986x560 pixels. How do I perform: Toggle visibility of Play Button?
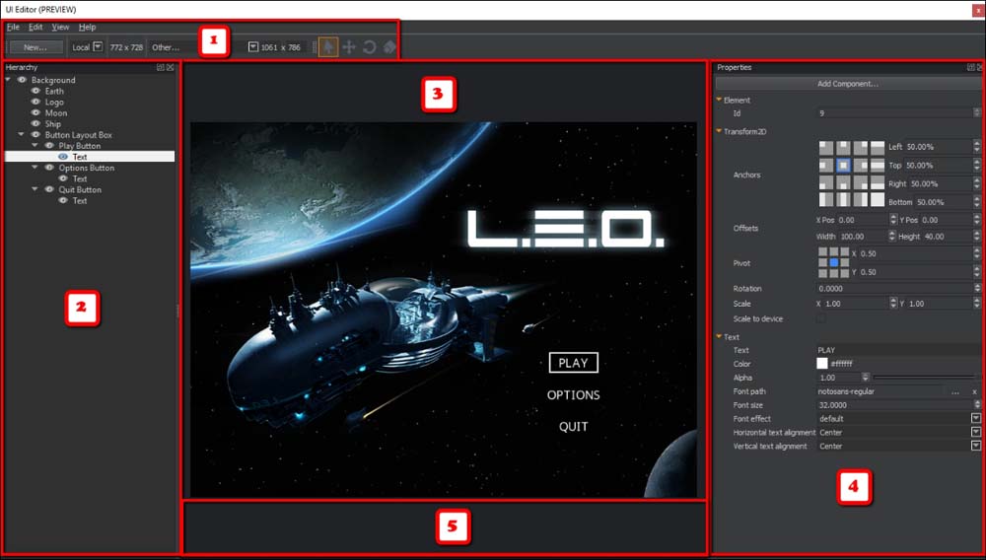point(49,146)
